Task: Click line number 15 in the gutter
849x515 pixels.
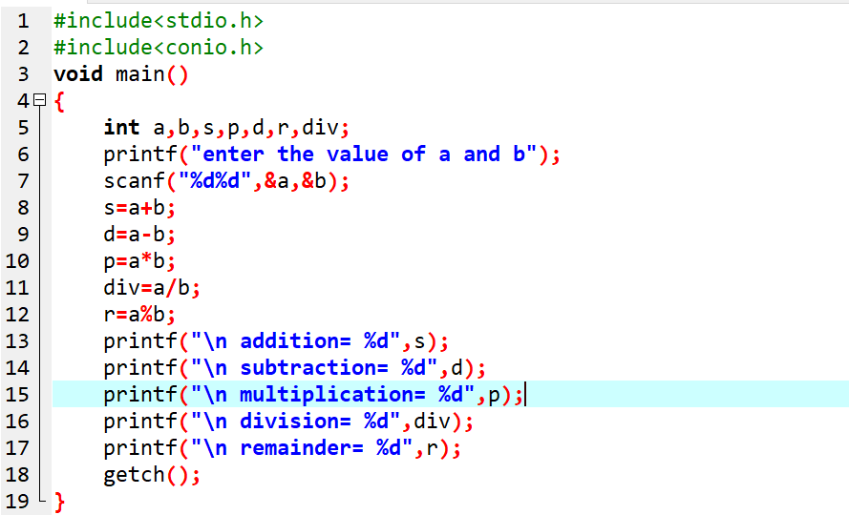Action: (17, 395)
